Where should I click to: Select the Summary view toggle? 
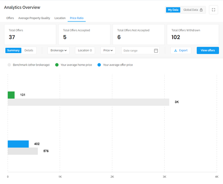tap(13, 50)
